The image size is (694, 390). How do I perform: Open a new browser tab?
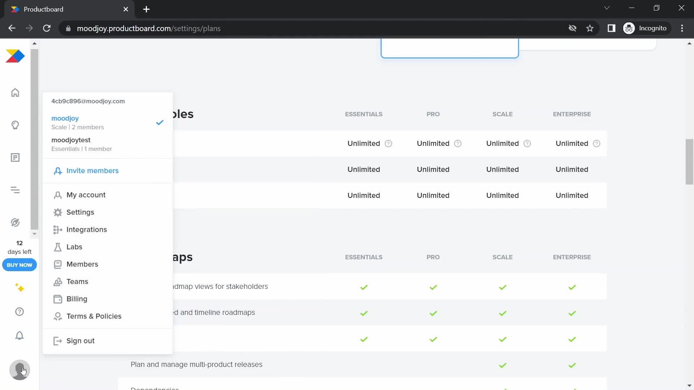pyautogui.click(x=146, y=9)
